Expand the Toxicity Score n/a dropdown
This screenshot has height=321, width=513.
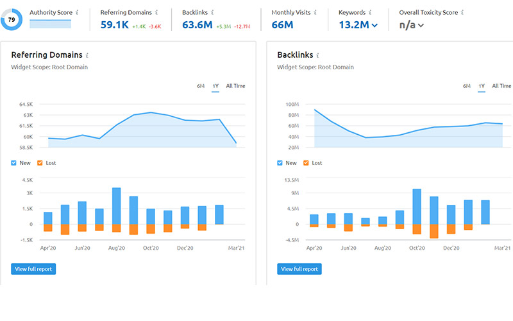pos(421,25)
